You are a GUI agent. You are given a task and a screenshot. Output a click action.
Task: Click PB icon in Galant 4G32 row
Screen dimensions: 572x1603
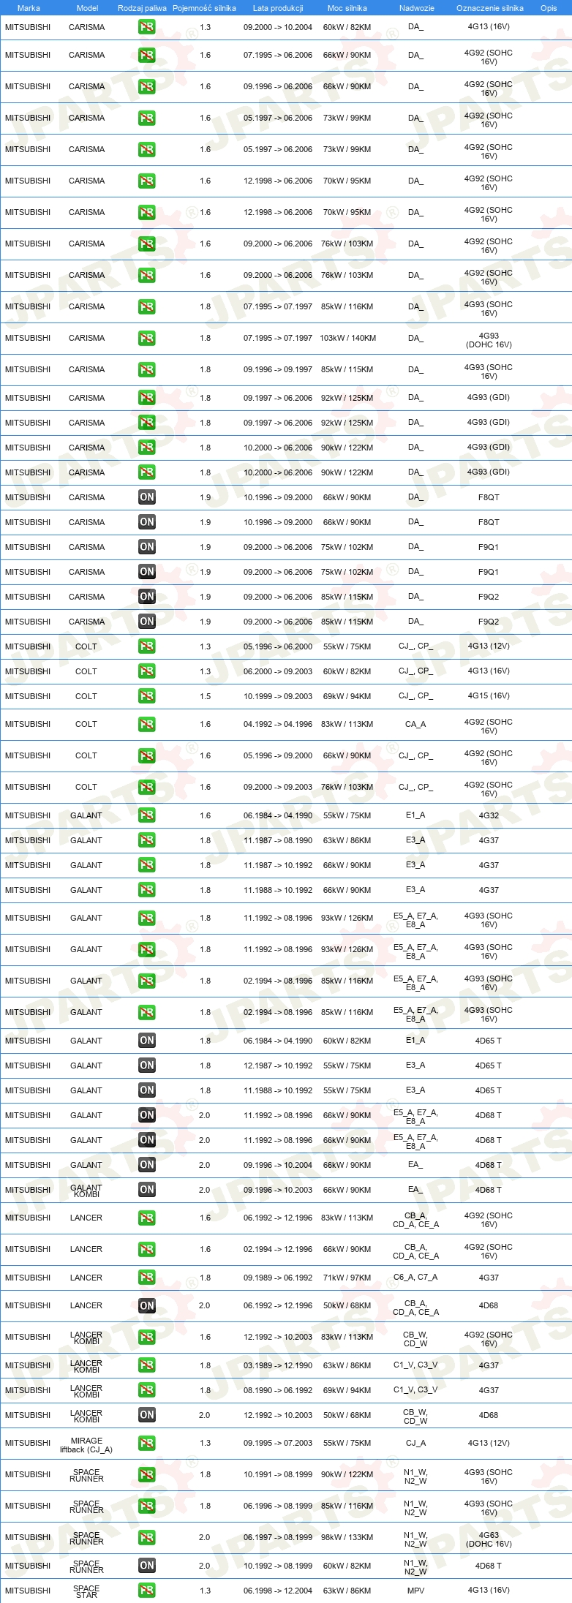point(147,815)
